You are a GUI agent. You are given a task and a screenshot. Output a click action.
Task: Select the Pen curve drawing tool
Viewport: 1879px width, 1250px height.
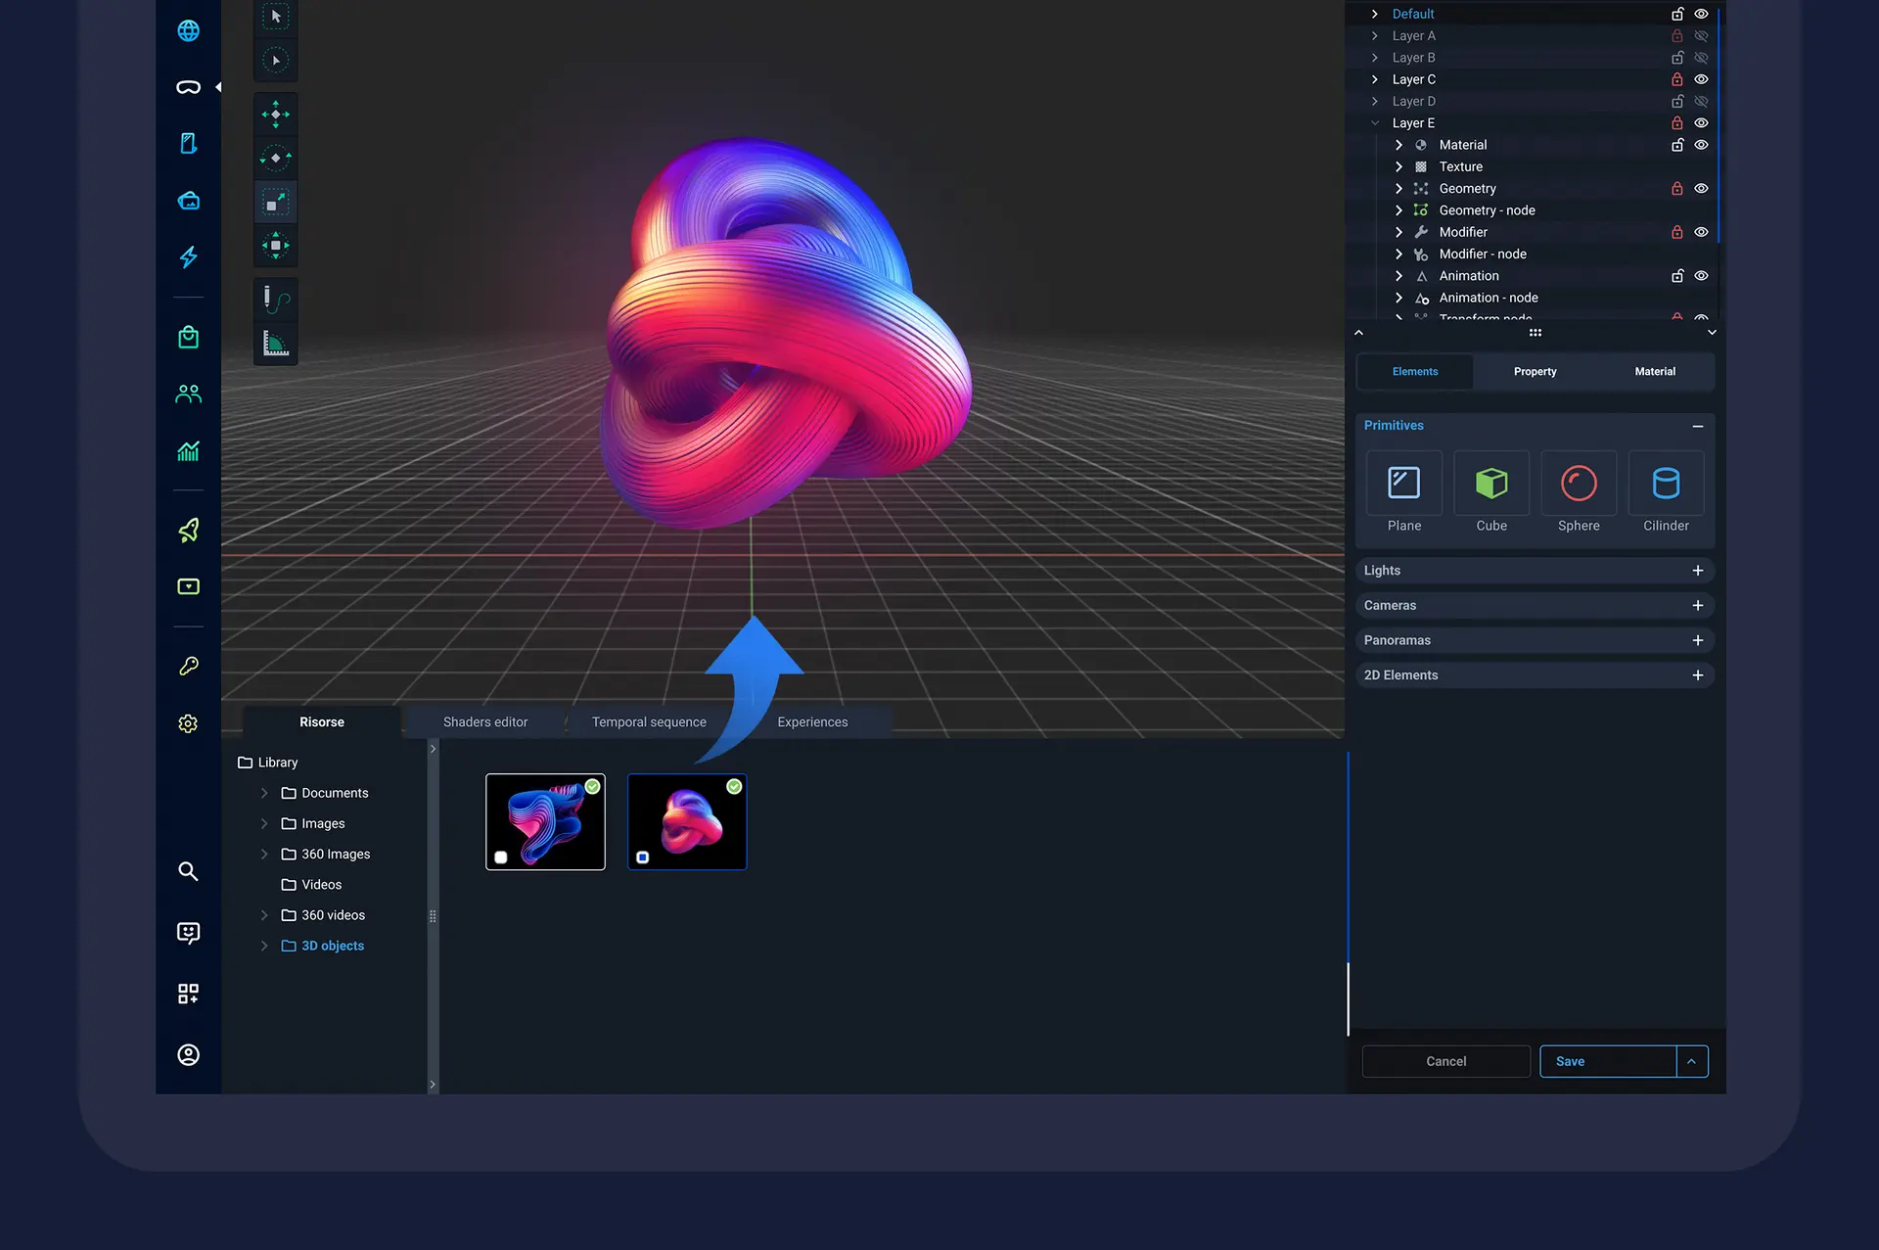click(x=275, y=300)
